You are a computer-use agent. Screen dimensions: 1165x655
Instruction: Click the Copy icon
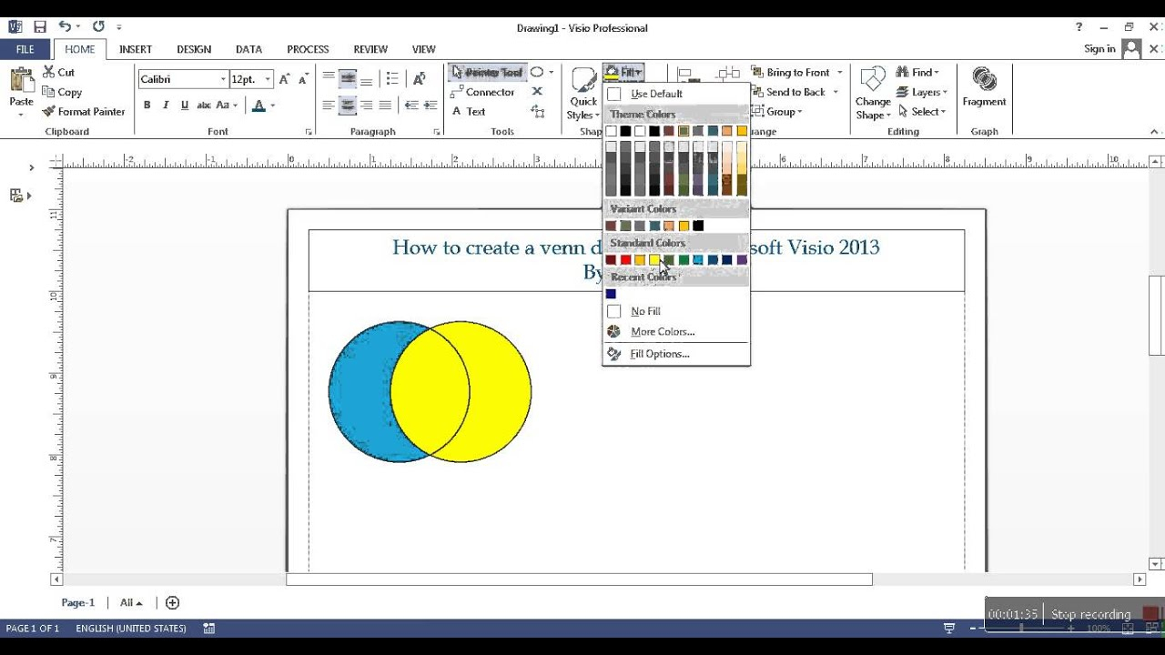point(49,92)
